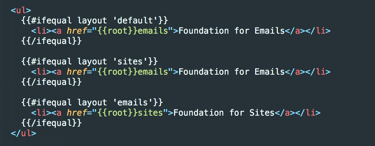375x146 pixels.
Task: Click the last closing /ifequal block
Action: 51,123
